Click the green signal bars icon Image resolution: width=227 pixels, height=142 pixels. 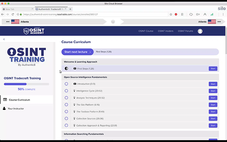[x=212, y=14]
